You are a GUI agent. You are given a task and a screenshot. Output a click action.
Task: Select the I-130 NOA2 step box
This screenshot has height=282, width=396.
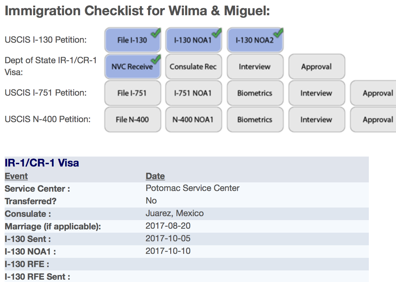tap(255, 40)
